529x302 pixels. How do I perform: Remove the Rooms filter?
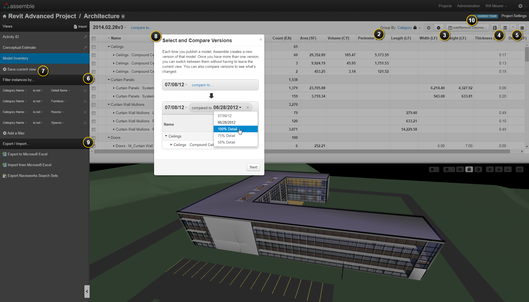[85, 112]
